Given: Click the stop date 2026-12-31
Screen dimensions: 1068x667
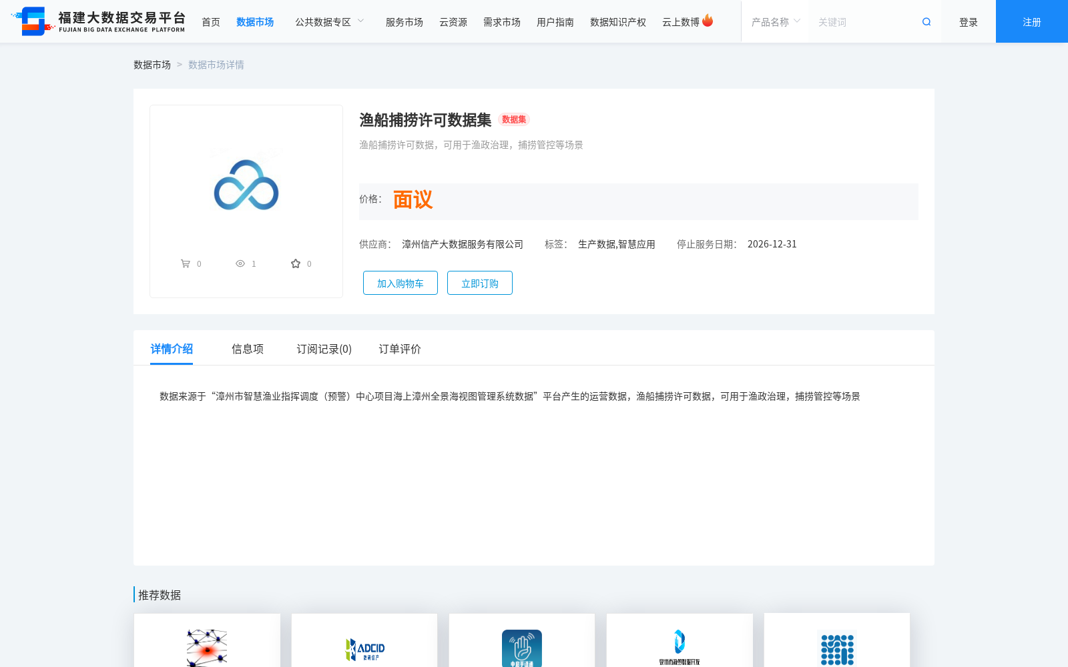Looking at the screenshot, I should click(x=772, y=244).
